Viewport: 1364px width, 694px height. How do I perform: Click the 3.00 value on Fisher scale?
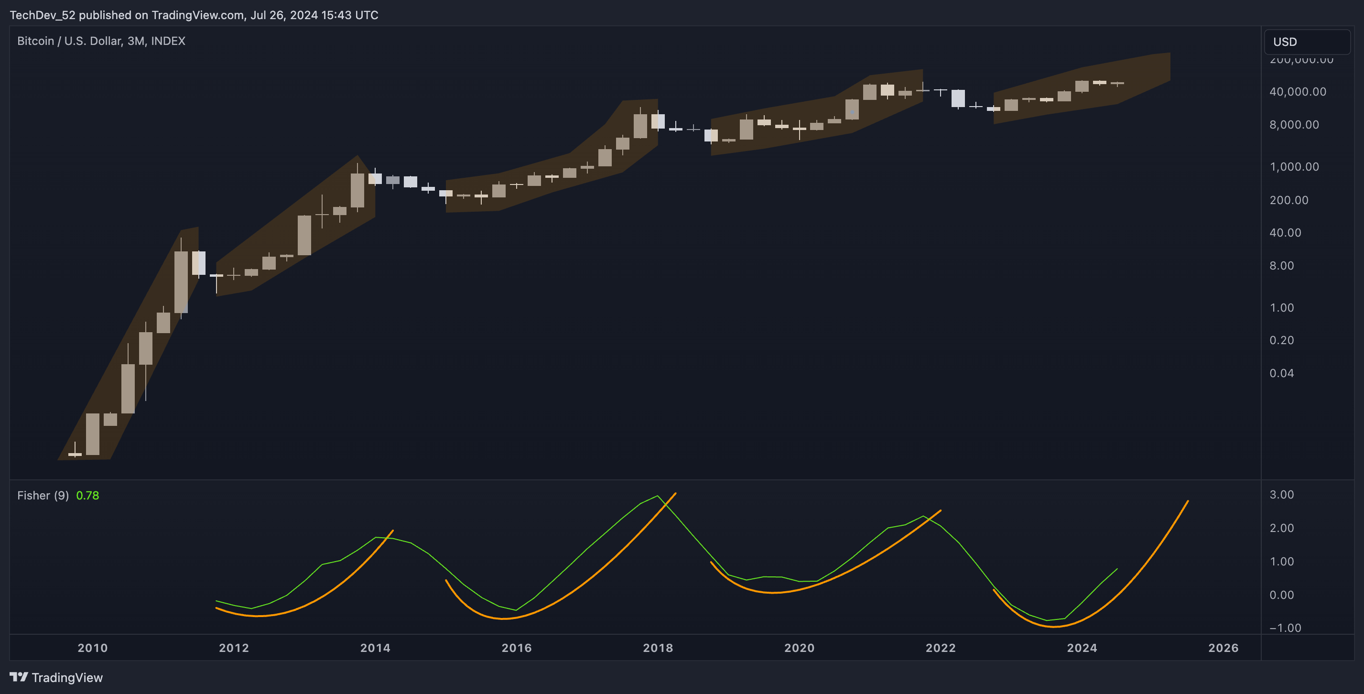click(x=1282, y=494)
